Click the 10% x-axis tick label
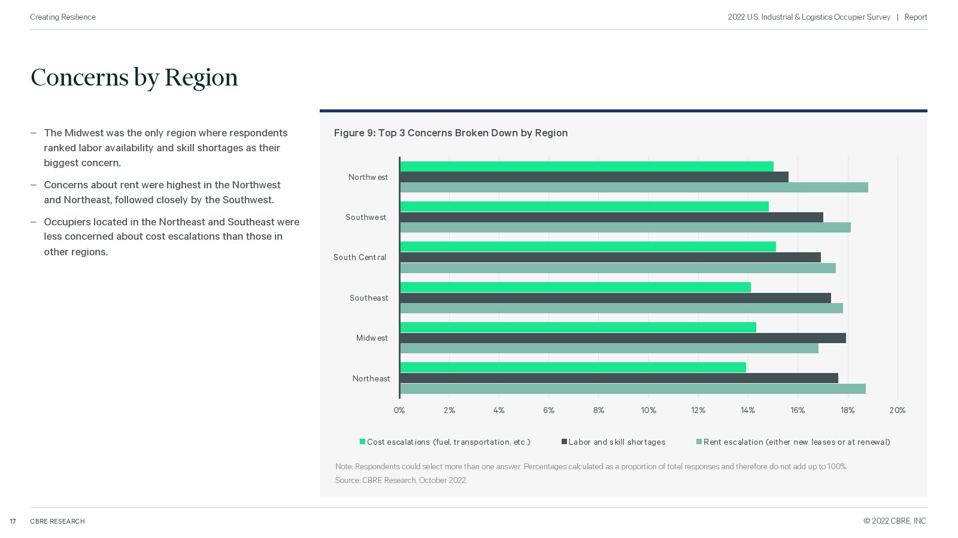958x538 pixels. point(648,410)
